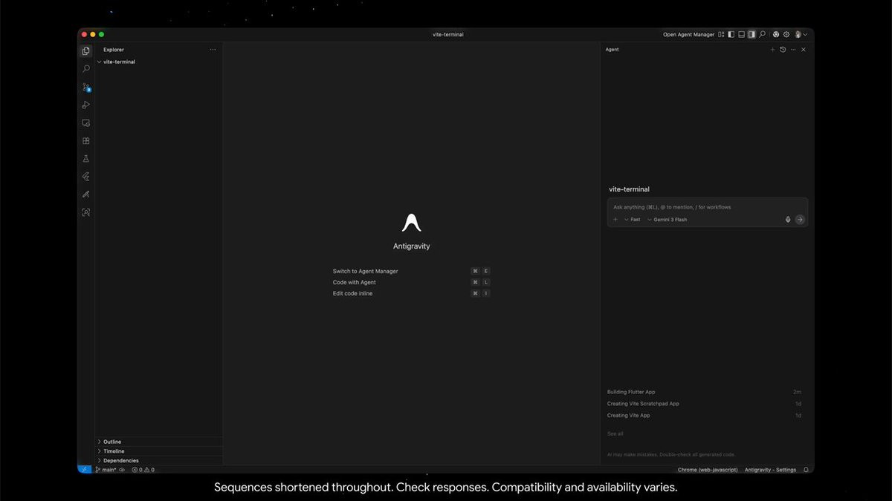Click the Agent prompt input field
The image size is (892, 501).
(707, 207)
